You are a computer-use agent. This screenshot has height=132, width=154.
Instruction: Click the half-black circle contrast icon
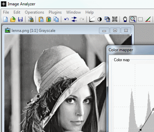[100, 19]
